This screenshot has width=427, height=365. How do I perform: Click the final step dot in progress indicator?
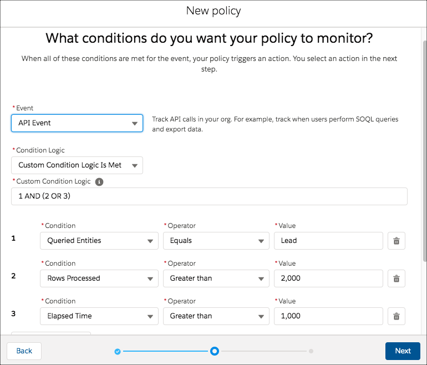tap(311, 351)
